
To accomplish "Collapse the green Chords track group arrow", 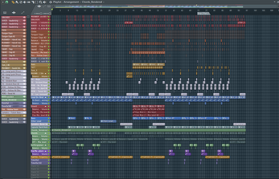I will 45,133.
